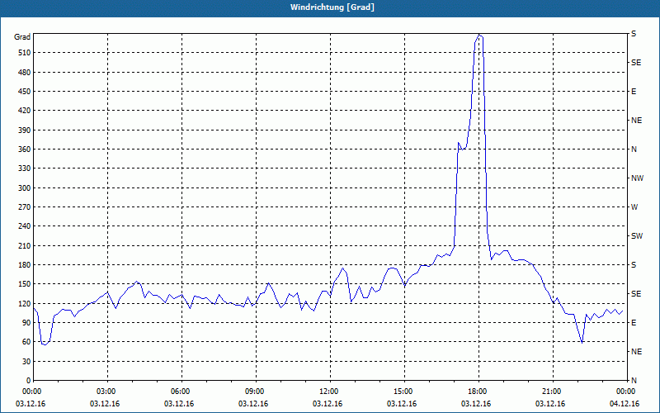Click the 09:00 time label
Viewport: 660px width, 413px height.
(257, 392)
